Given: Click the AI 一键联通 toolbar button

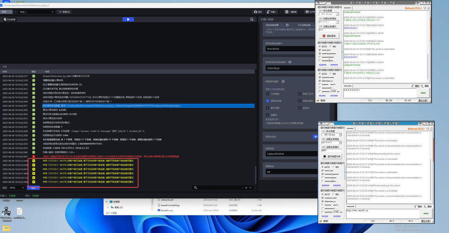Looking at the screenshot, I should coord(291,12).
